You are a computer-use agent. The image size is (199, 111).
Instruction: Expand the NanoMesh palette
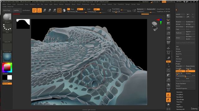click(x=180, y=97)
